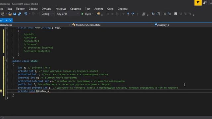
Task: Click the comment '// protected internal'
Action: [38, 48]
